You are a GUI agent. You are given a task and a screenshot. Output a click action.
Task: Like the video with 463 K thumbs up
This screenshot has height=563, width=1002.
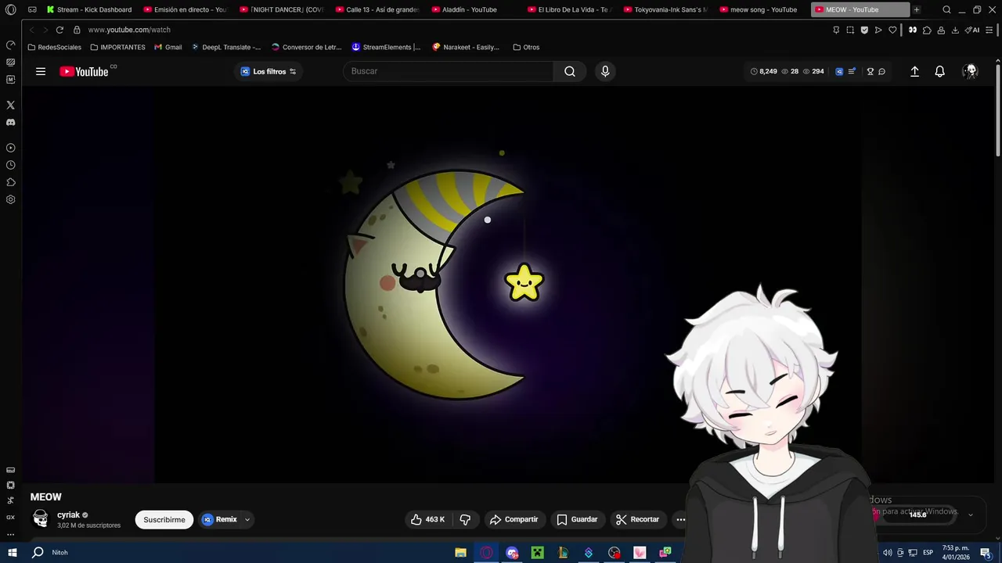pyautogui.click(x=427, y=519)
